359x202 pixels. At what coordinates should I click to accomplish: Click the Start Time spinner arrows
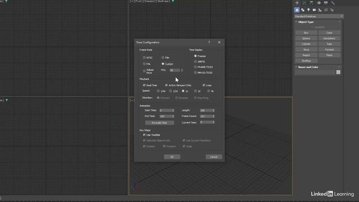pyautogui.click(x=173, y=111)
